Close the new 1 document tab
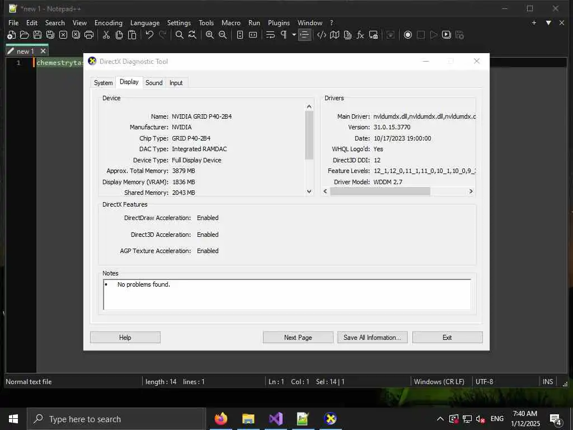The width and height of the screenshot is (573, 430). pyautogui.click(x=43, y=51)
